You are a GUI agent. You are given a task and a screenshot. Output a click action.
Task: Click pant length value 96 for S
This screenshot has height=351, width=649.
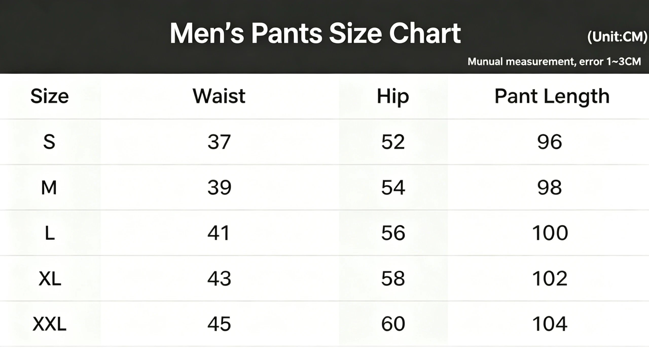tap(550, 142)
